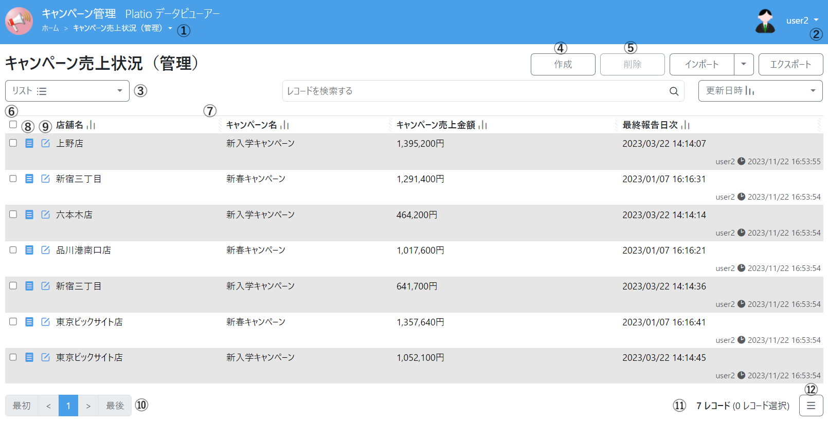Click edit icon for 品川港南口店 row
The height and width of the screenshot is (425, 828).
[x=46, y=250]
